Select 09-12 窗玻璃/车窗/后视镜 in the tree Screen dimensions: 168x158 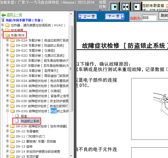(x=36, y=141)
